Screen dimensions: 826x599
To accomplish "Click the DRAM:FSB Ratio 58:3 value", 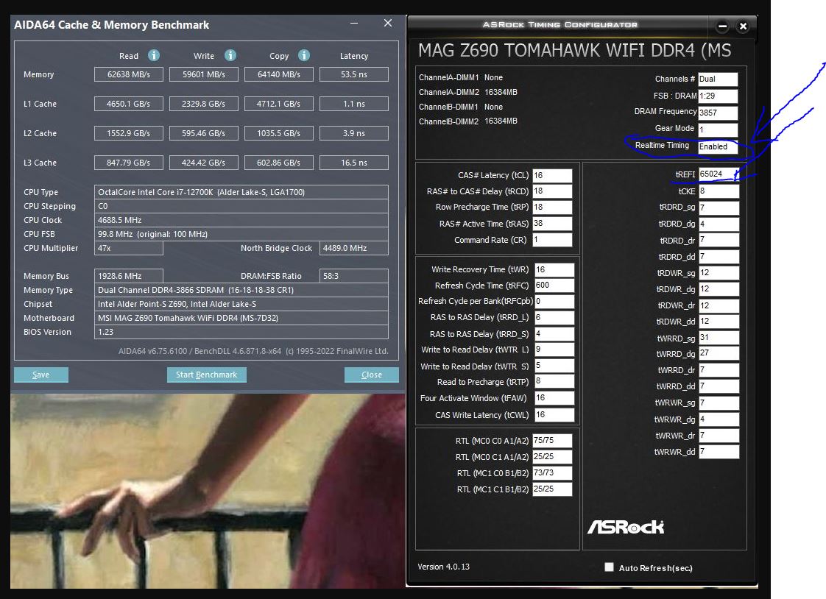I will coord(354,276).
